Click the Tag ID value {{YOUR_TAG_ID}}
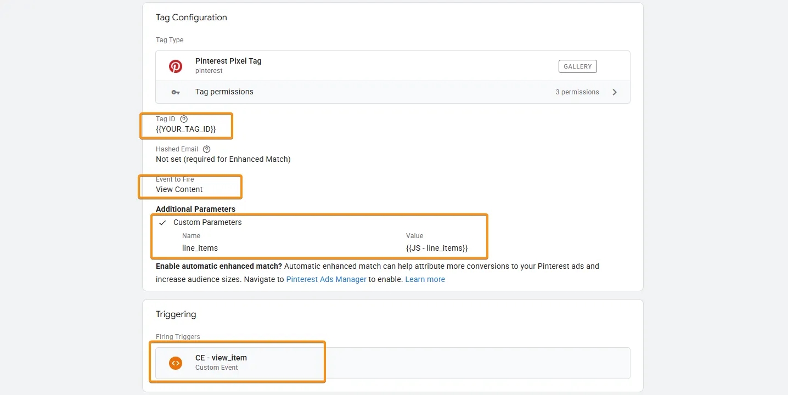The image size is (788, 395). pyautogui.click(x=186, y=129)
